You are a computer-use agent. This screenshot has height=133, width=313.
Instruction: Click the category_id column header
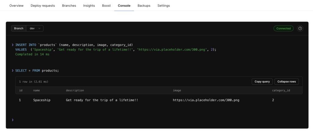coord(281,90)
